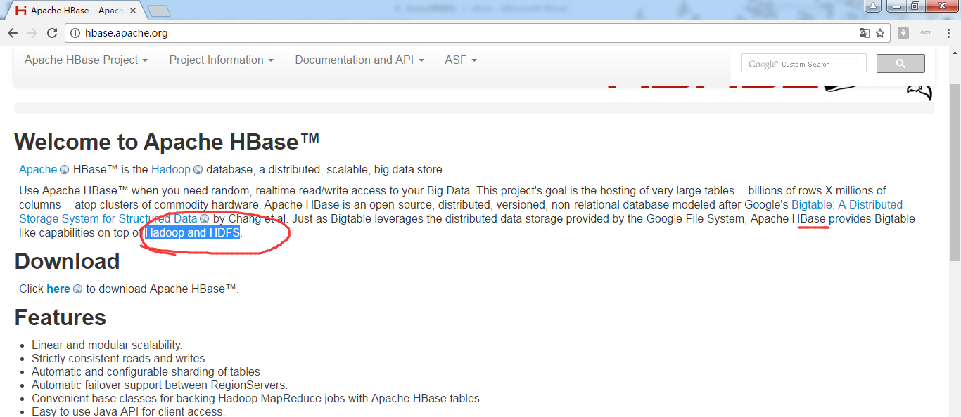Expand Apache HBase Project menu
Viewport: 961px width, 417px height.
click(x=86, y=60)
